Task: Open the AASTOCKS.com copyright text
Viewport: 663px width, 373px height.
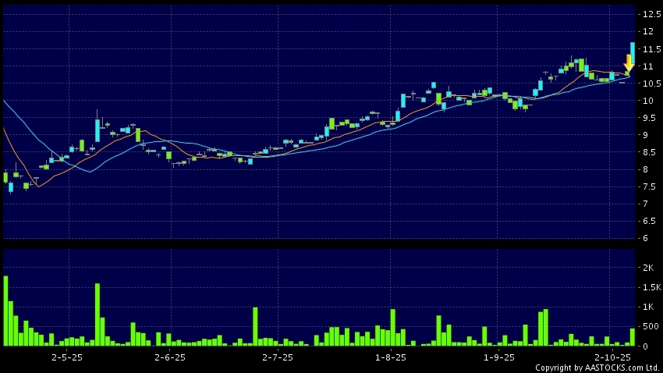Action: pos(597,368)
